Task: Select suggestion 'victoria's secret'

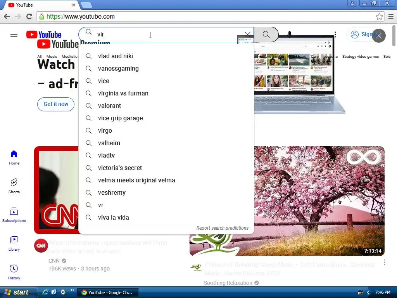Action: (x=166, y=168)
